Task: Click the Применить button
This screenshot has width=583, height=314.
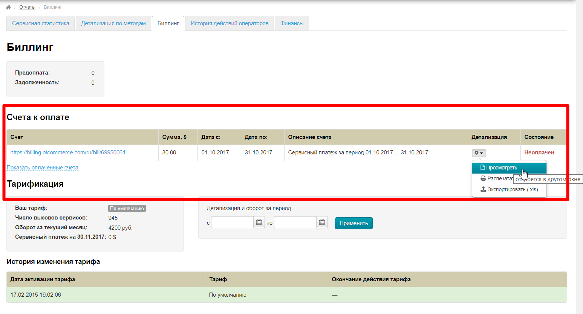Action: pos(353,223)
